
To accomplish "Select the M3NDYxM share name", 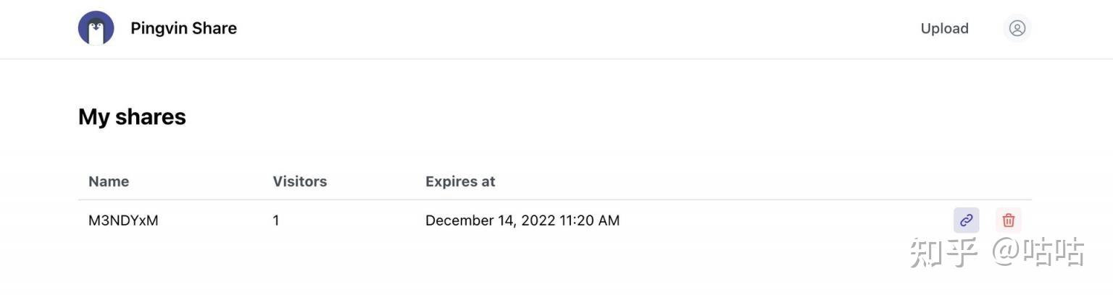I will [123, 220].
